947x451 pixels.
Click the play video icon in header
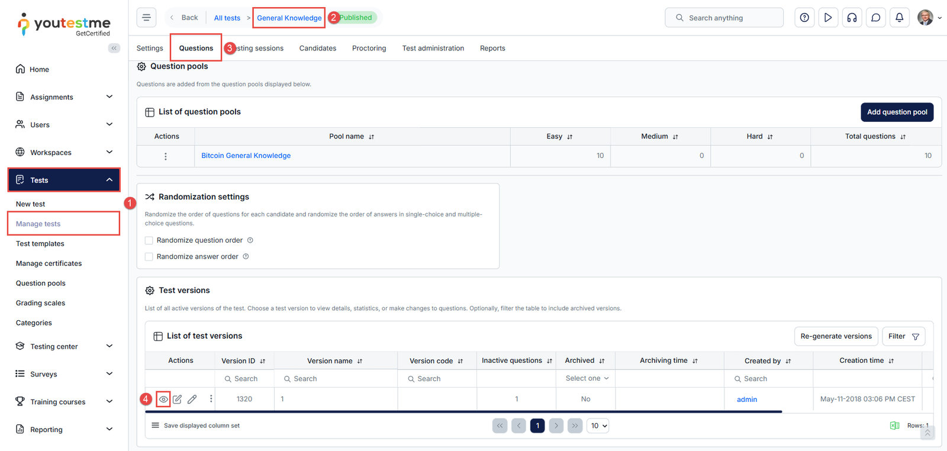pos(828,18)
